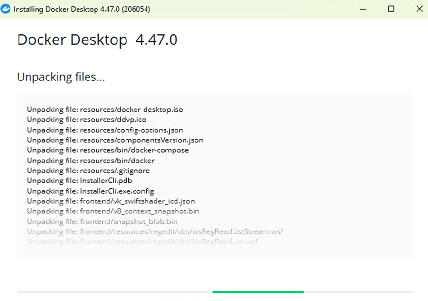
Task: Click the "Unpacking files..." status text
Action: tap(61, 77)
